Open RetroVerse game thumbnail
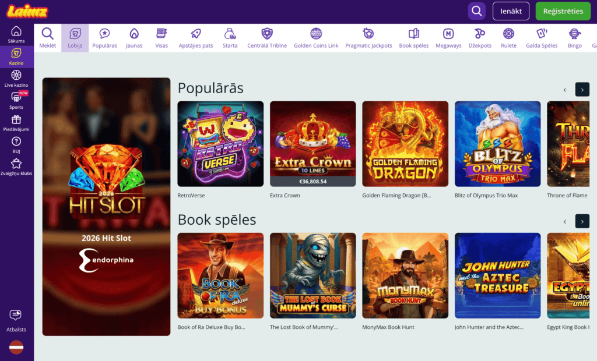Image resolution: width=597 pixels, height=361 pixels. point(220,144)
